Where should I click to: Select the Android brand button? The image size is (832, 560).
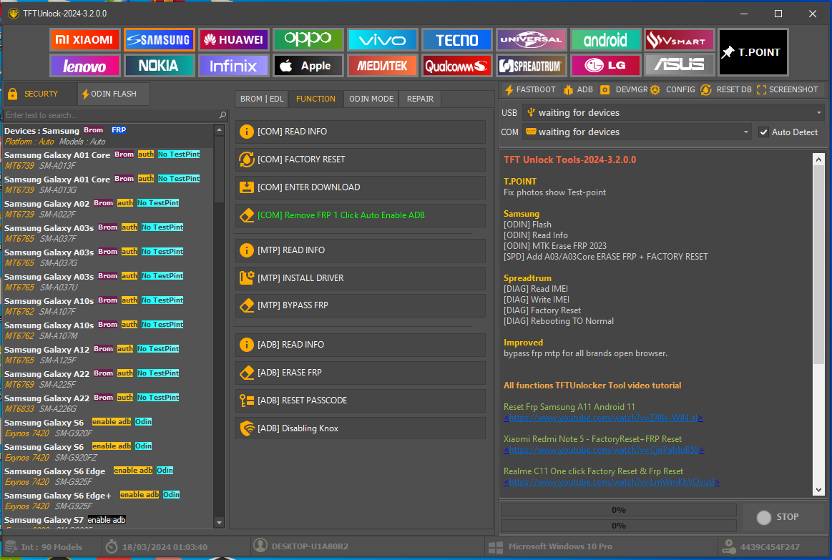[x=605, y=40]
